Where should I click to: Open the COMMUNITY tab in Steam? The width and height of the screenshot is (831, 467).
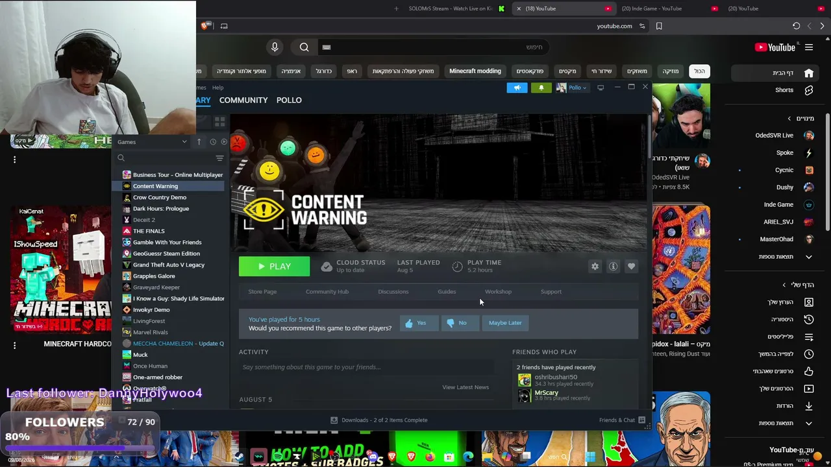tap(243, 100)
